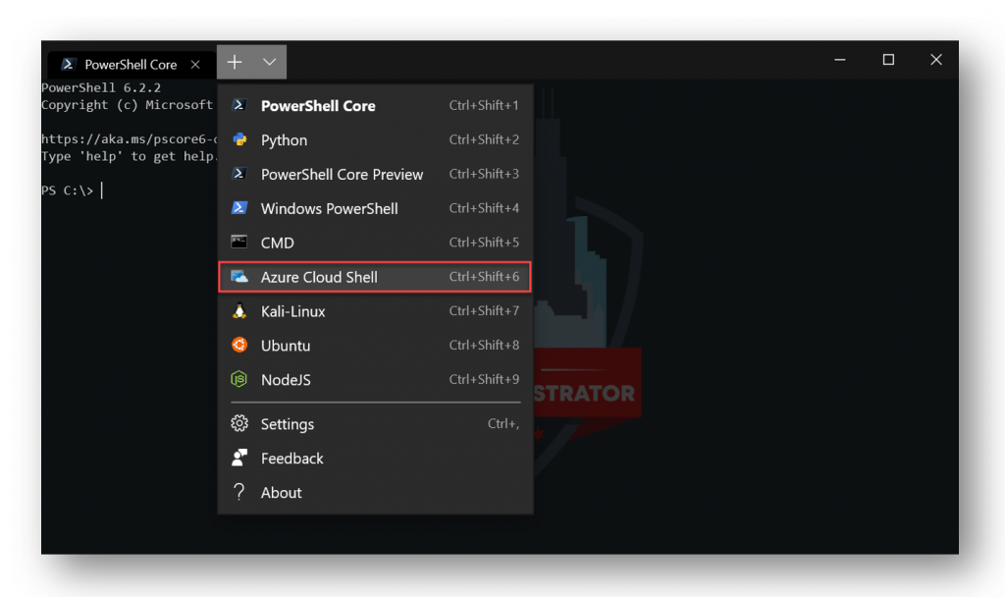Click the blue Windows PowerShell icon
This screenshot has height=597, width=1005.
[239, 208]
